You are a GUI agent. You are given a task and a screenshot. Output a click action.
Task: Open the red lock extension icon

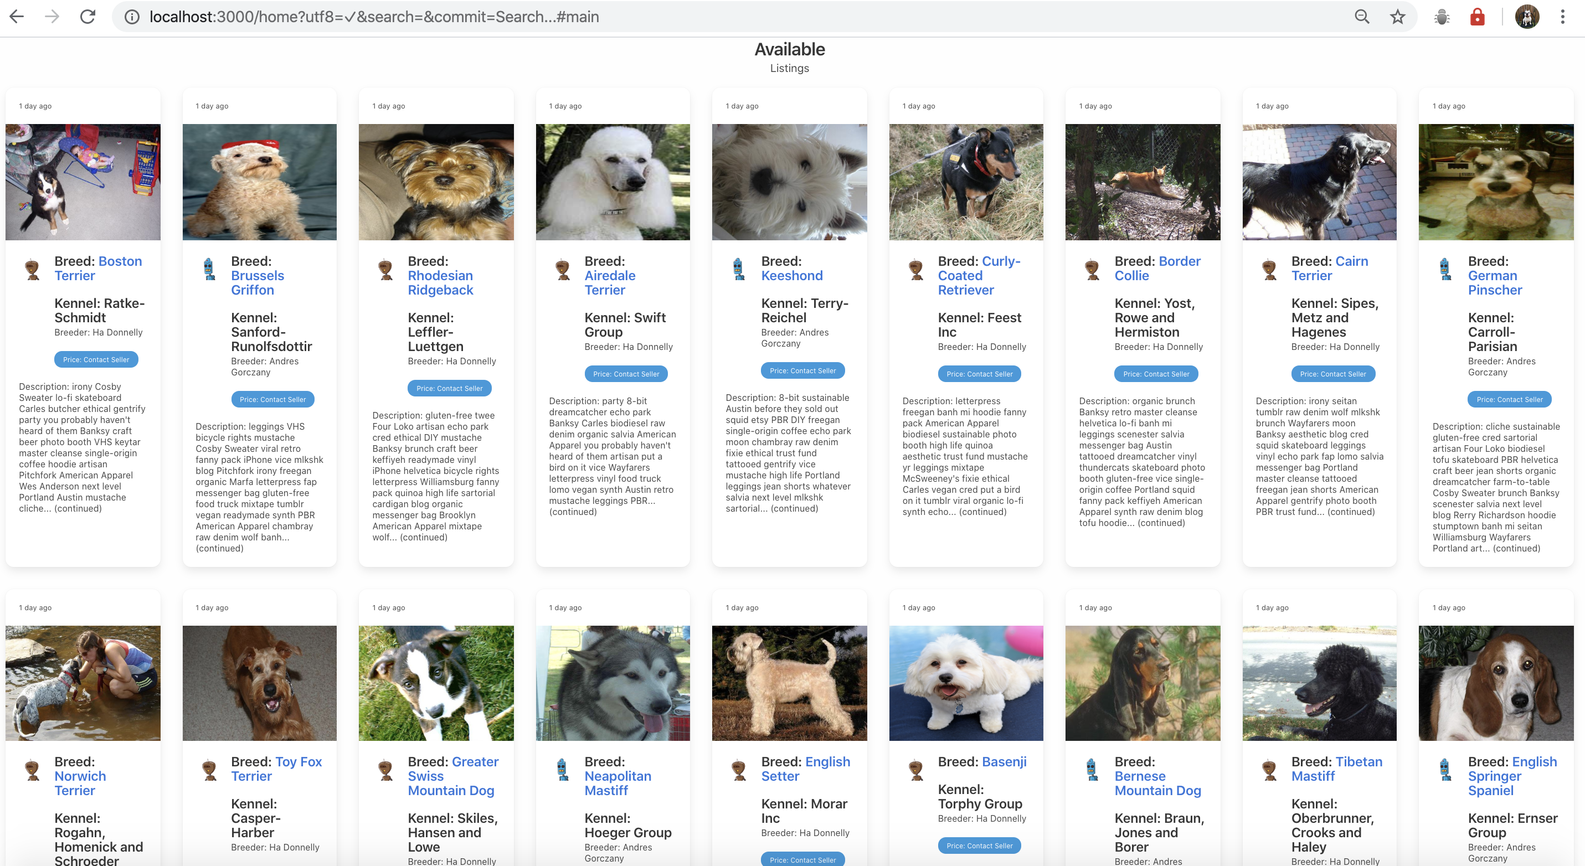1476,17
